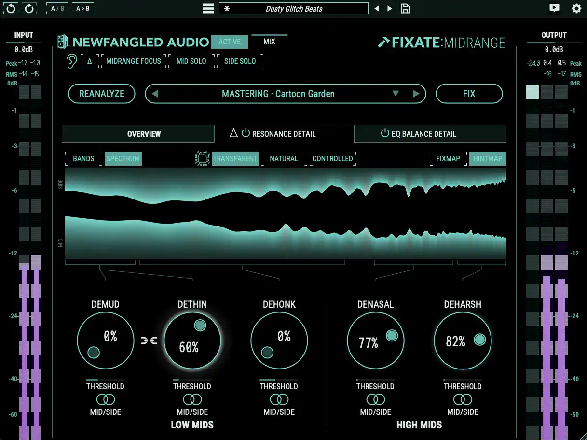Go to previous preset with left arrow
The width and height of the screenshot is (587, 440).
point(377,9)
